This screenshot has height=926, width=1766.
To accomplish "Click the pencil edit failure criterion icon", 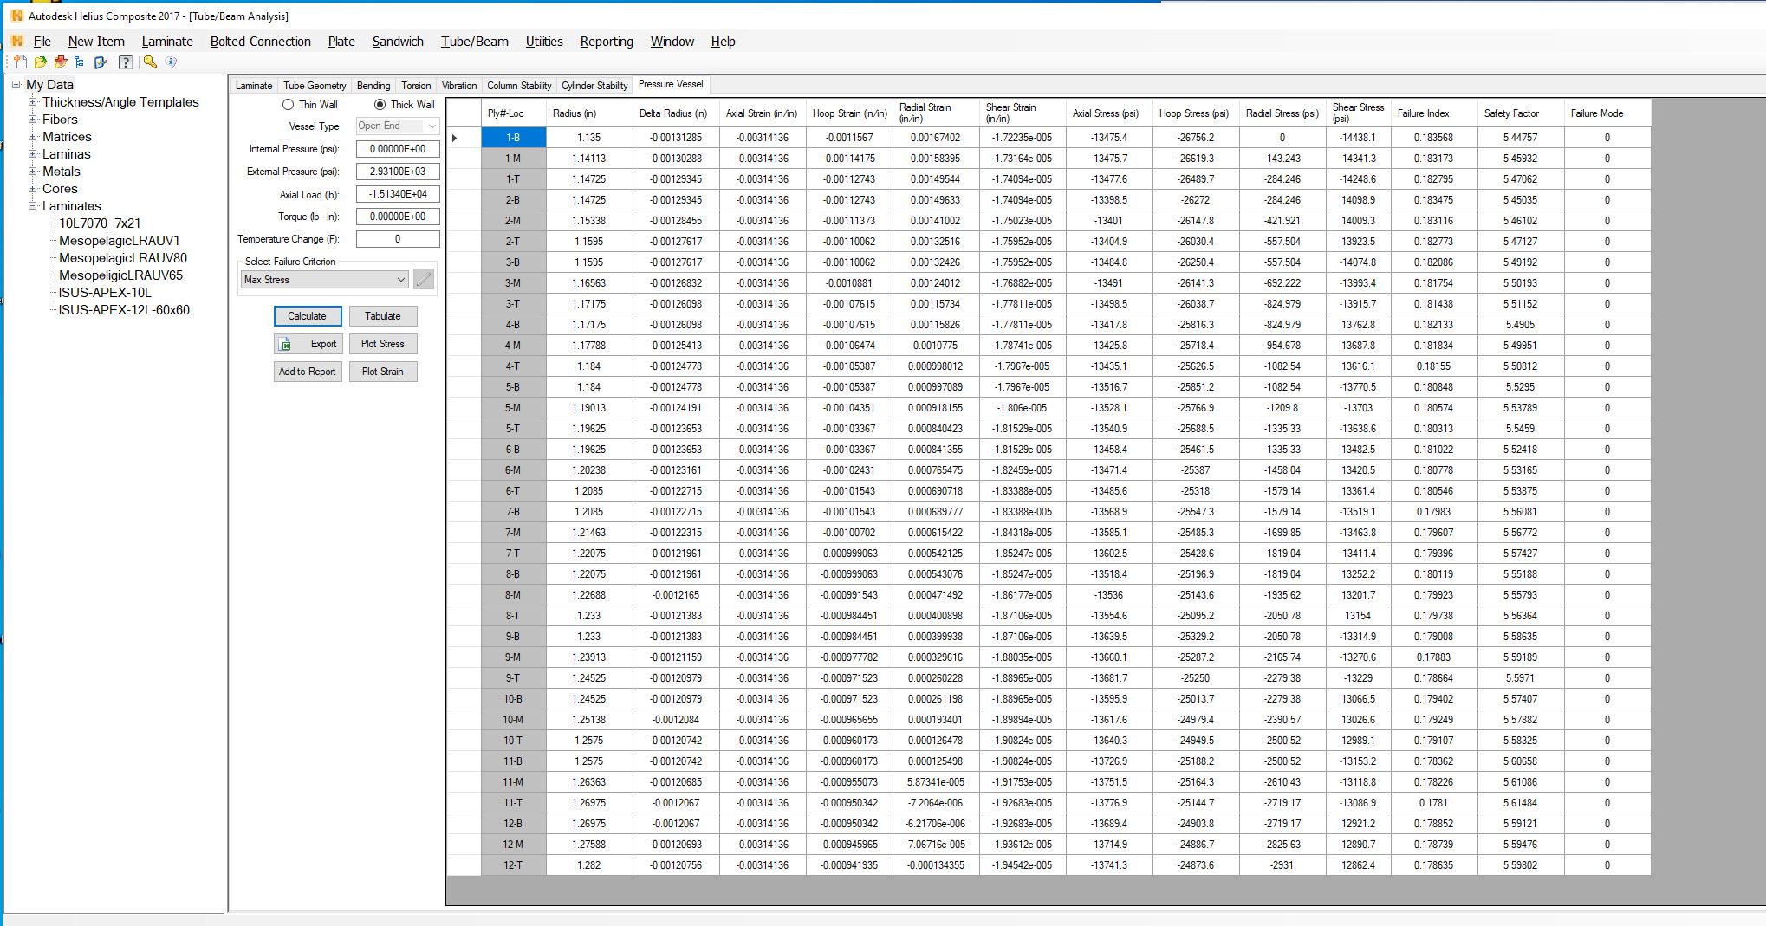I will pos(424,279).
